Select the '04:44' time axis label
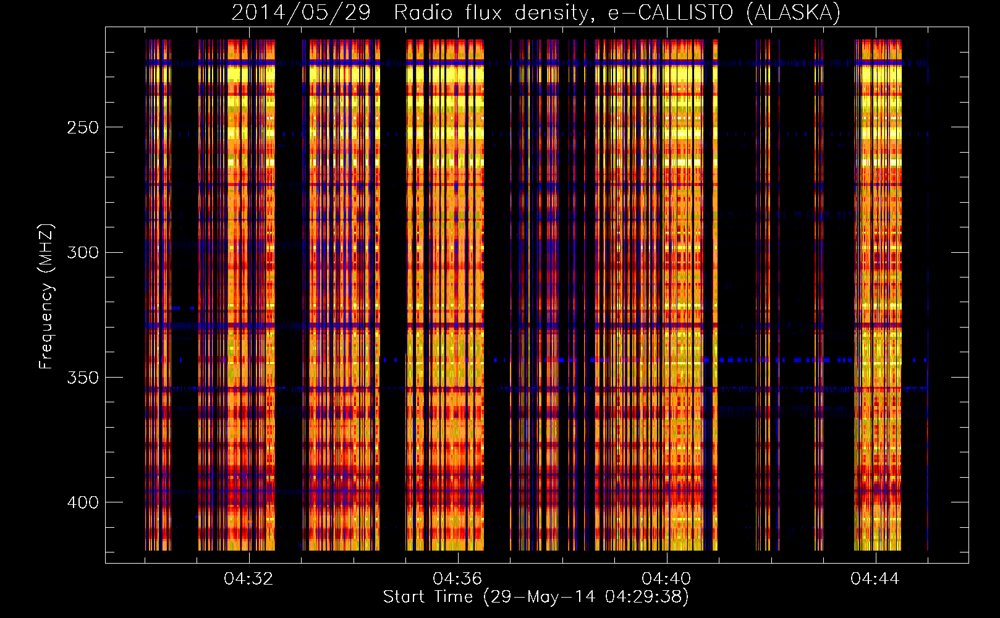Viewport: 1000px width, 618px height. (x=875, y=579)
